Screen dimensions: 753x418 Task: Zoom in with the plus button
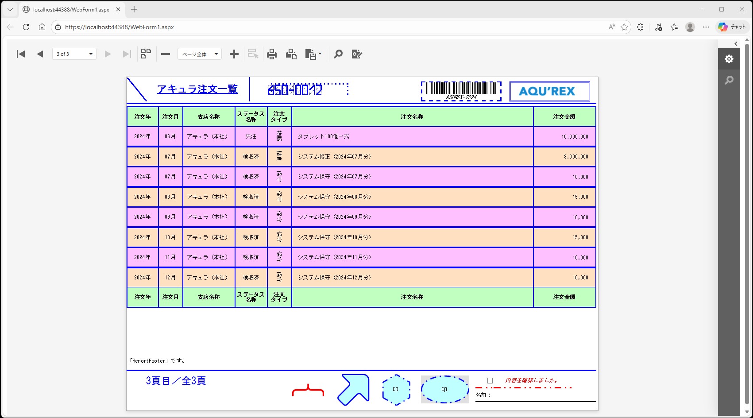tap(234, 54)
